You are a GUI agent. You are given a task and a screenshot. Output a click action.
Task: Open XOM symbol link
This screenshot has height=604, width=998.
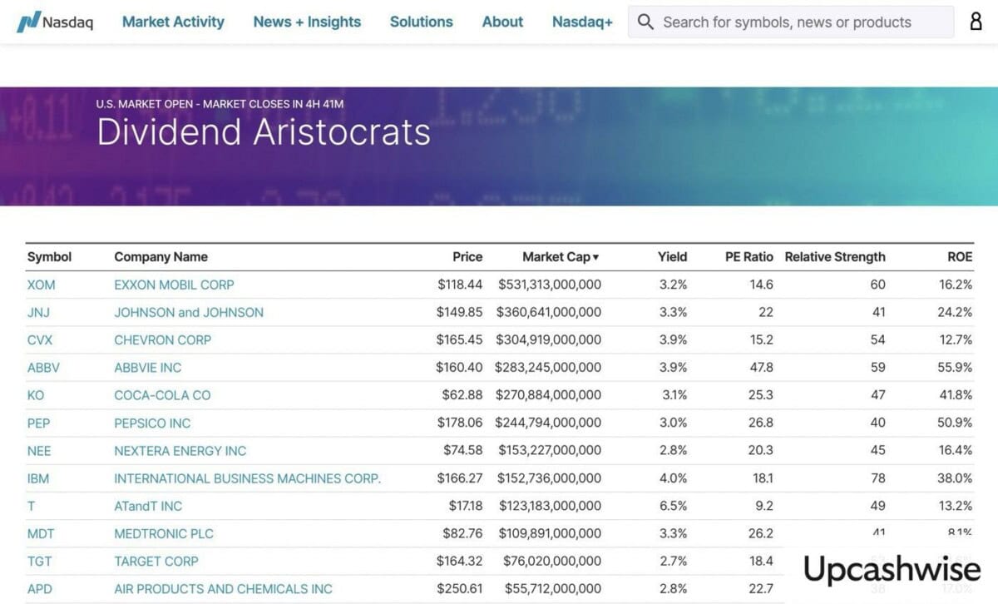(42, 285)
